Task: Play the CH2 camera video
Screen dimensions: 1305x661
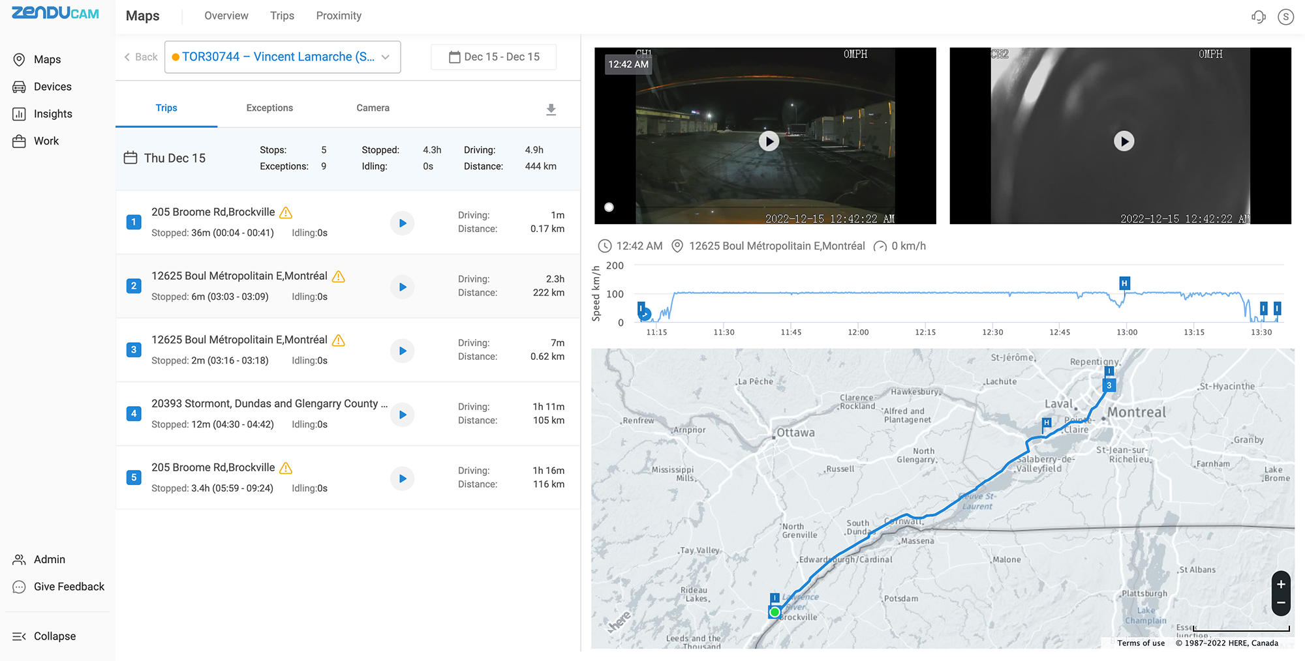Action: coord(1124,141)
